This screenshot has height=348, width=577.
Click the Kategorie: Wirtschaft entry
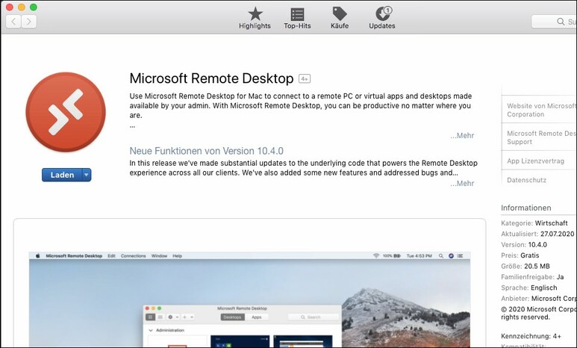tap(534, 223)
